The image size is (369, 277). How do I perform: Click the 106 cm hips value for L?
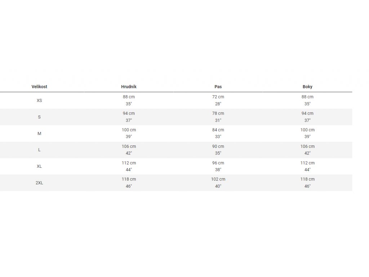[307, 146]
